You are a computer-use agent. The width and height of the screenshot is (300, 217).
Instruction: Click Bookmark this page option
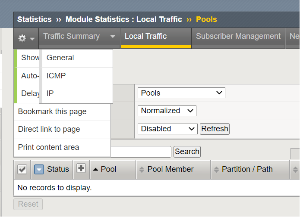(x=52, y=112)
